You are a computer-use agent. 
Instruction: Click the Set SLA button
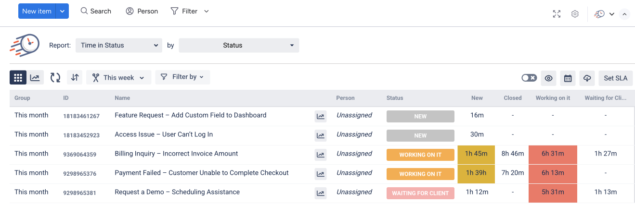615,78
